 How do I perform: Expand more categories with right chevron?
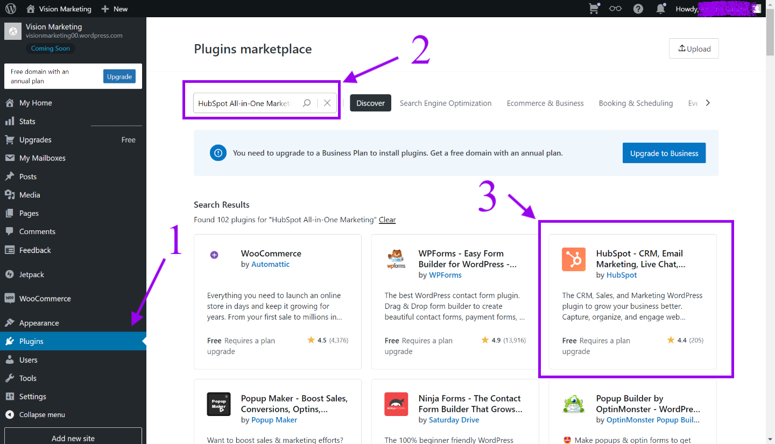(x=708, y=103)
